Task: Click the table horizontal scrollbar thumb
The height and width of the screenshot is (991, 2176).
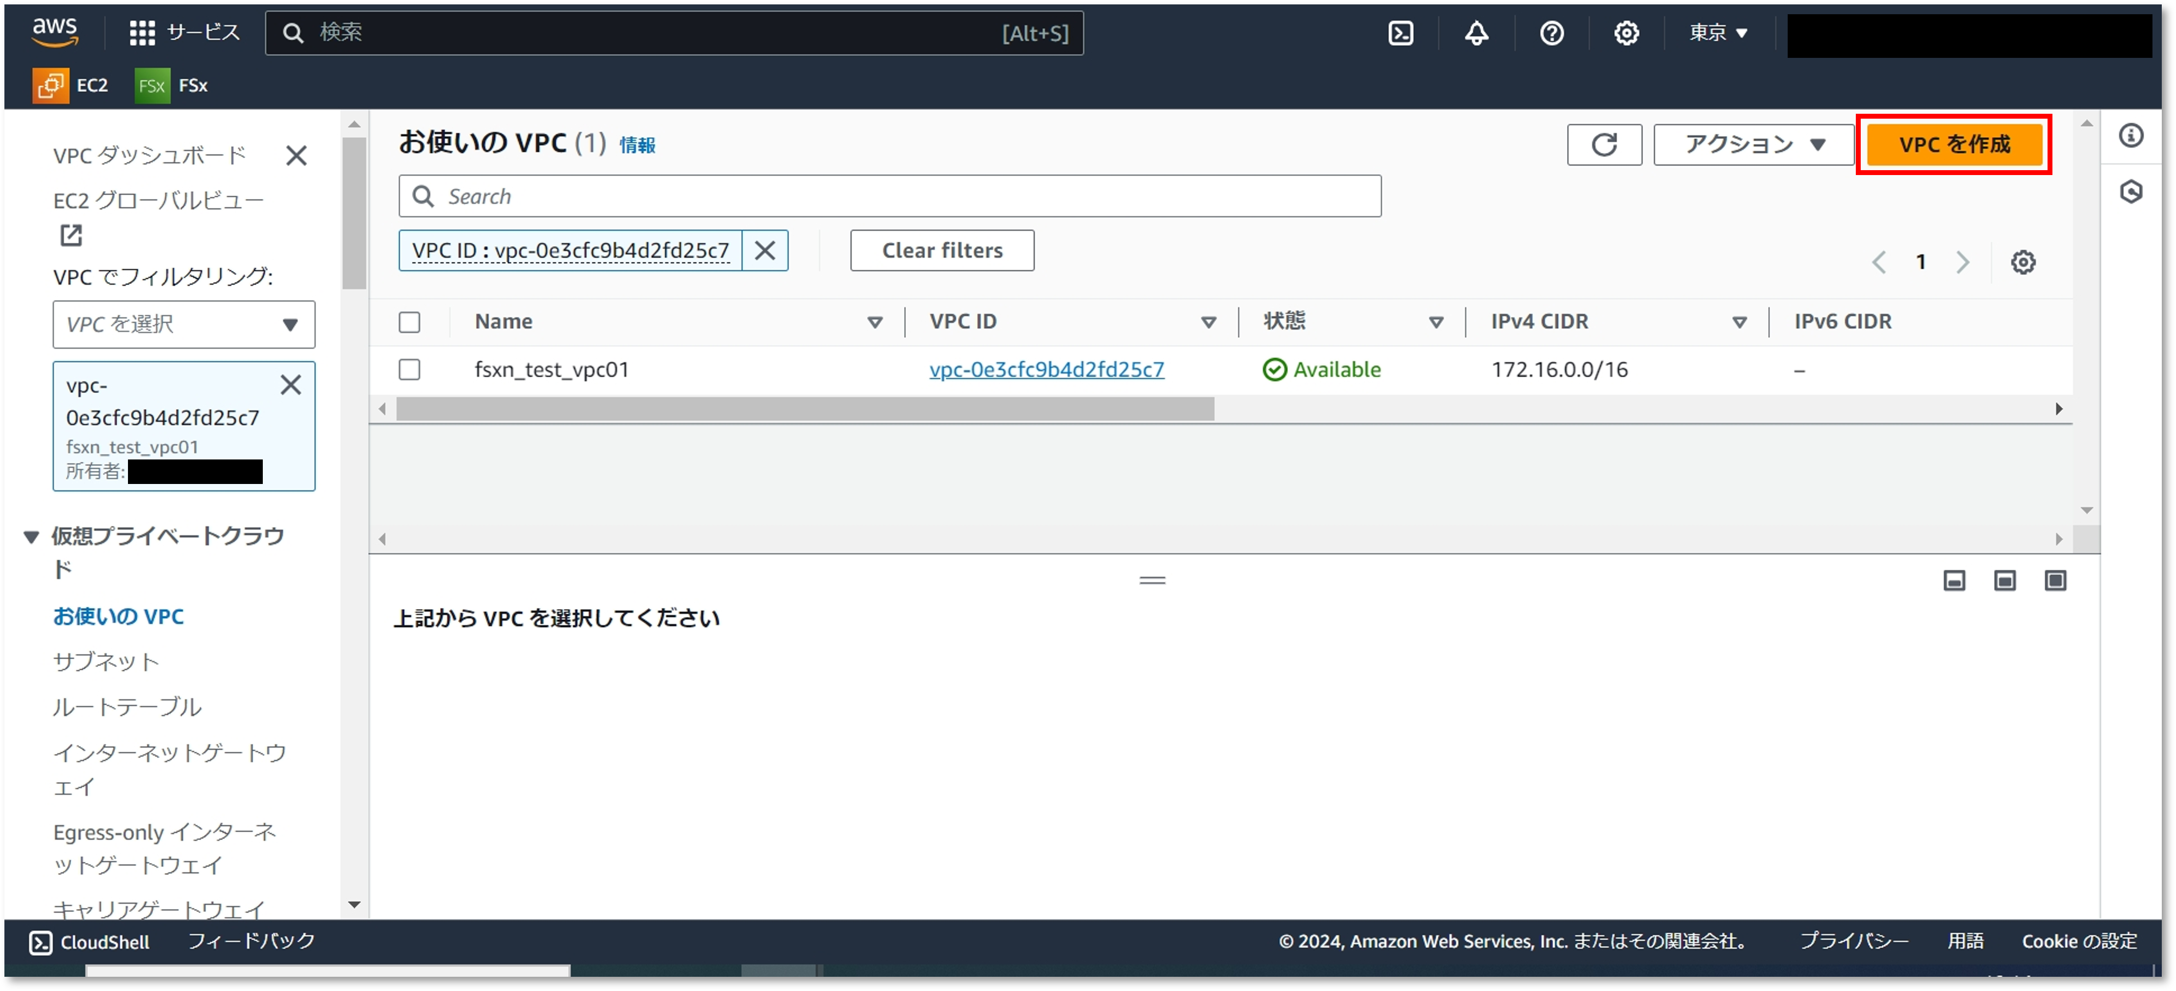Action: 805,409
